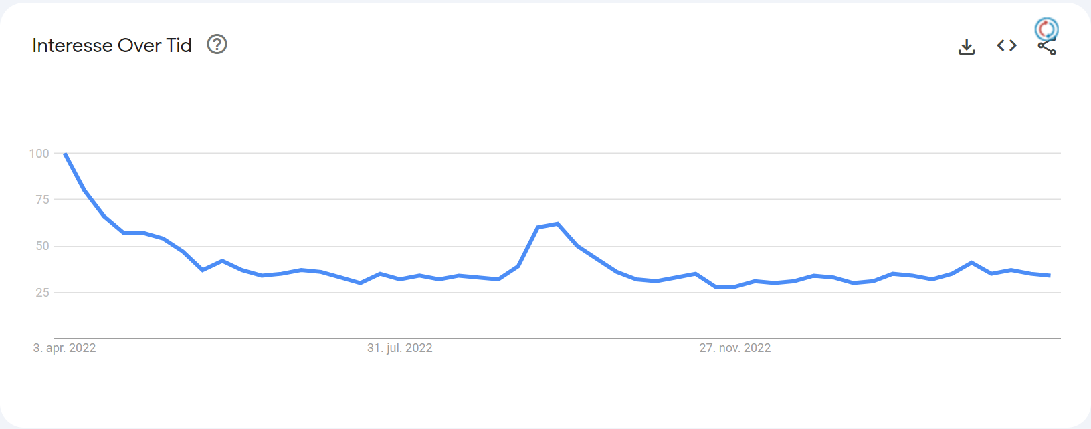Click the line's starting peak at 100
This screenshot has height=429, width=1091.
[x=65, y=154]
